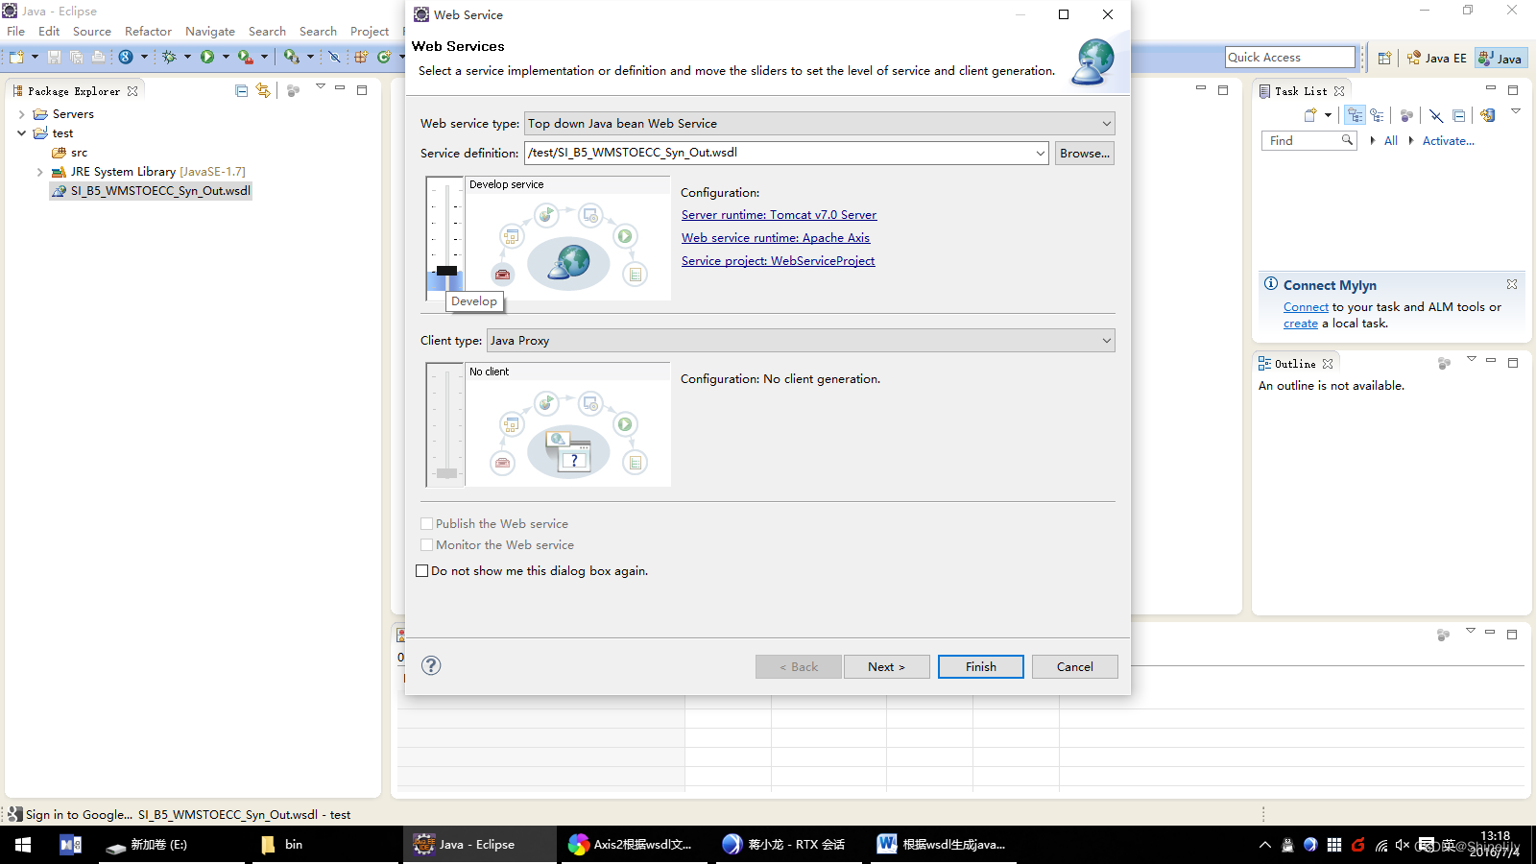Toggle Scheduled presentation in Task List

point(1378,115)
